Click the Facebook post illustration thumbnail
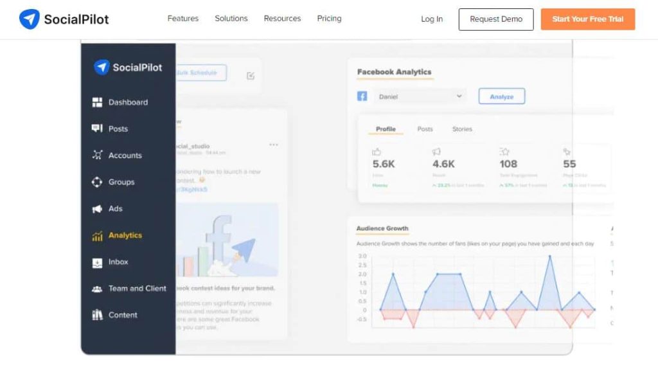Viewport: 658px width, 369px height. (x=227, y=240)
